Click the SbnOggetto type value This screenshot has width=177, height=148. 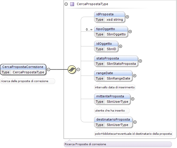click(116, 34)
